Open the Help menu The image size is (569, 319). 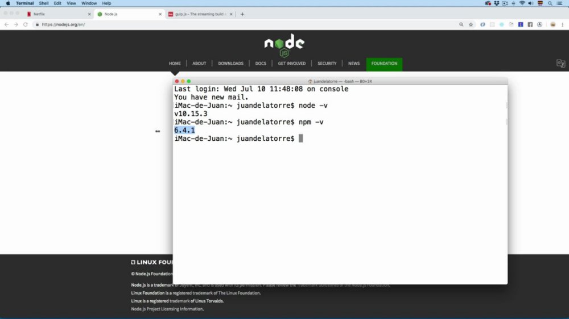click(x=106, y=3)
